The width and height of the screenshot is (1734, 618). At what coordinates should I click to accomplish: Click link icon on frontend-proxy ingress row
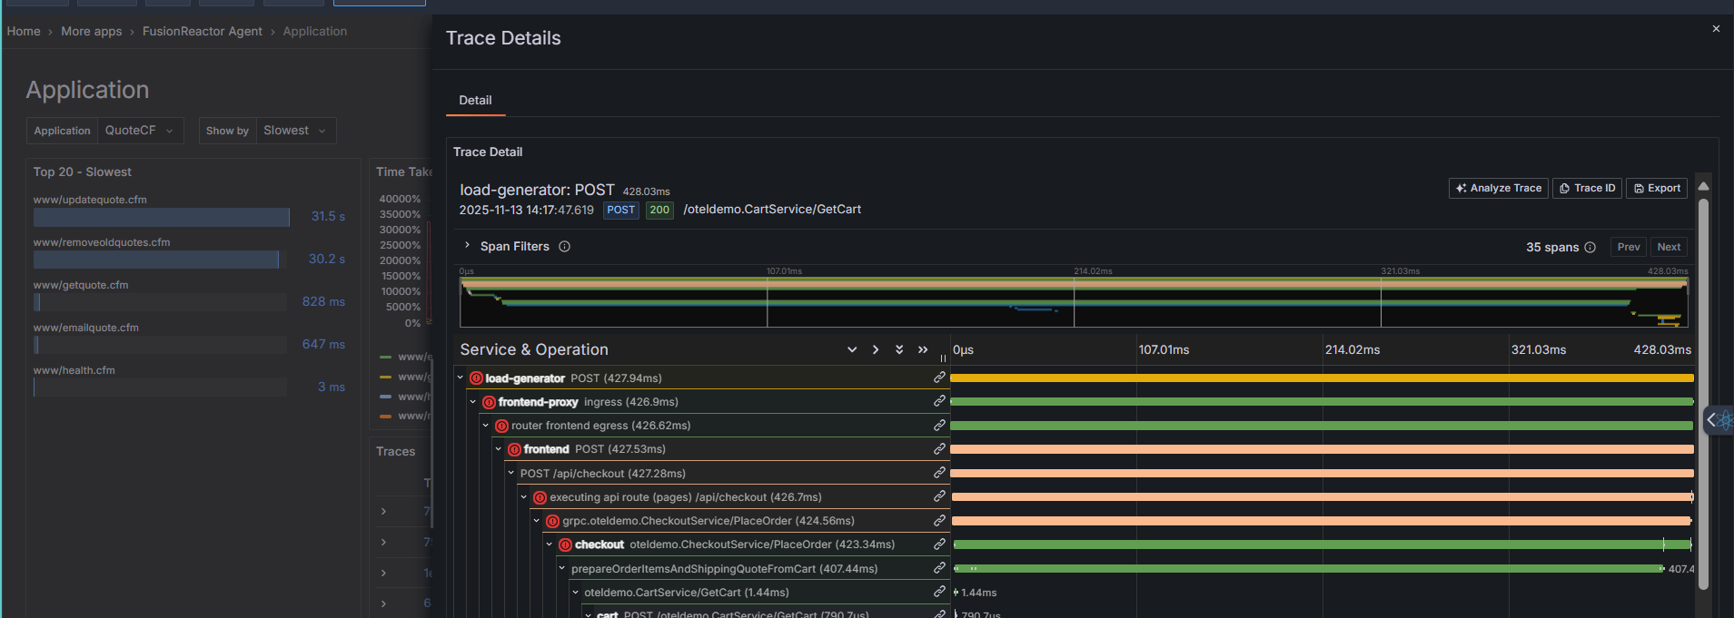[939, 401]
